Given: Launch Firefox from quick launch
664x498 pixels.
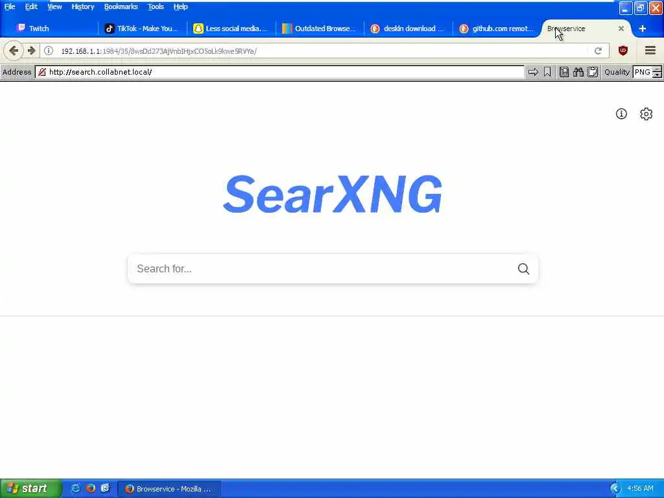Looking at the screenshot, I should (90, 488).
